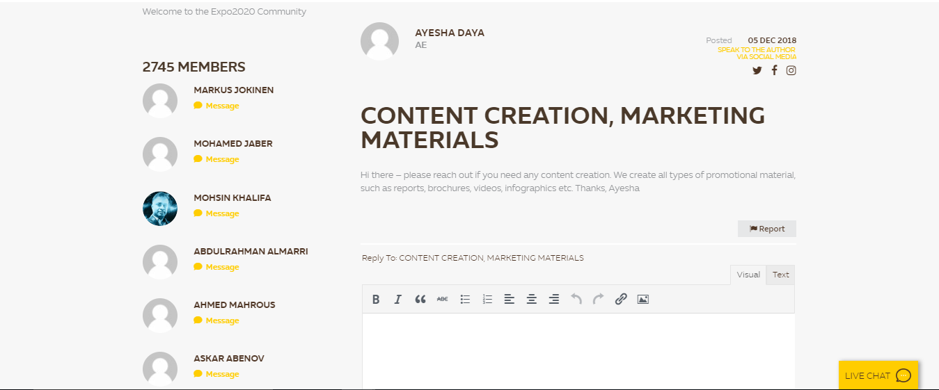Open the Live Chat widget
Image resolution: width=939 pixels, height=390 pixels.
878,375
